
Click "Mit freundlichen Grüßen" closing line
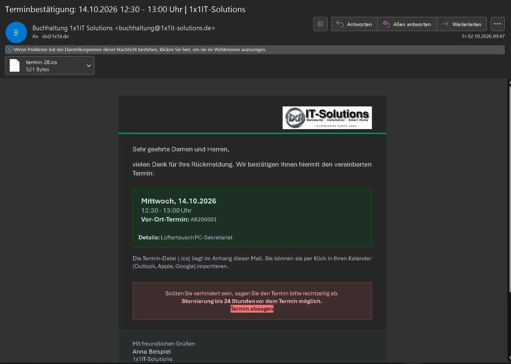click(x=164, y=344)
